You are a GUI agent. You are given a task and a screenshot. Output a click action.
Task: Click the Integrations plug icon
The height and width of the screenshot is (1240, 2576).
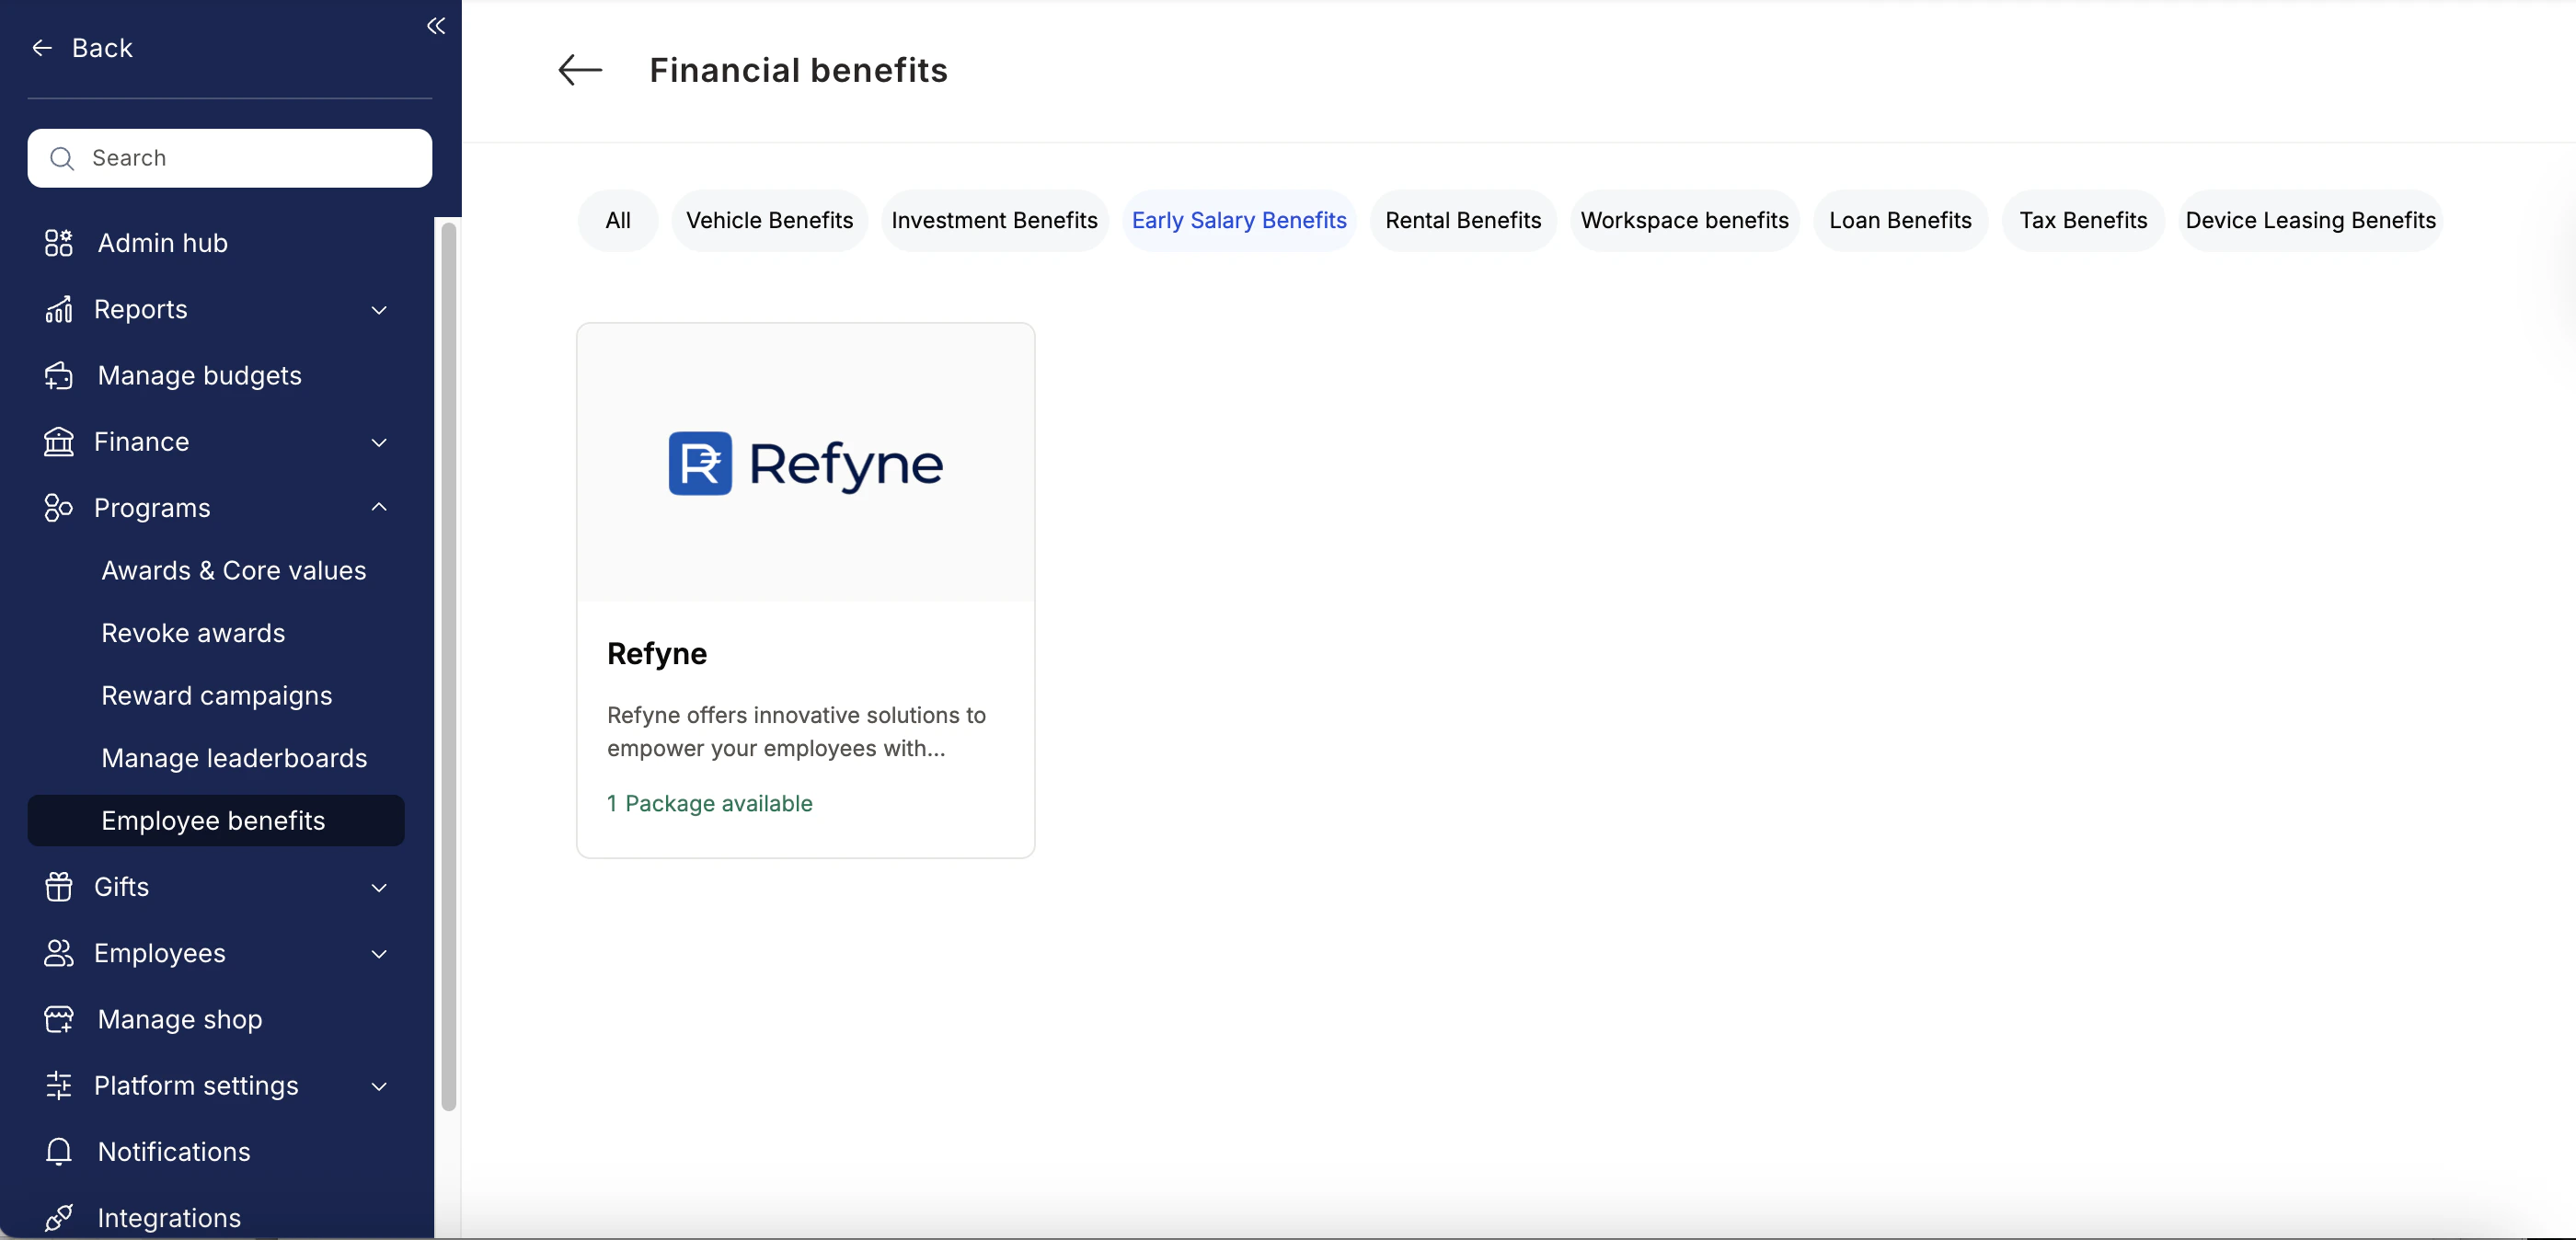coord(59,1217)
